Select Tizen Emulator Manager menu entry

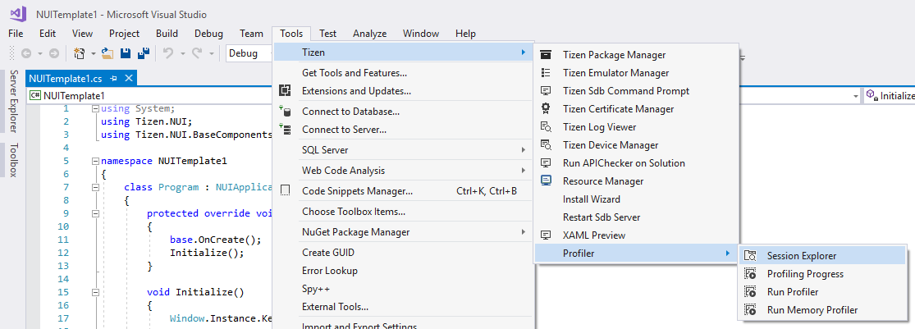[615, 73]
